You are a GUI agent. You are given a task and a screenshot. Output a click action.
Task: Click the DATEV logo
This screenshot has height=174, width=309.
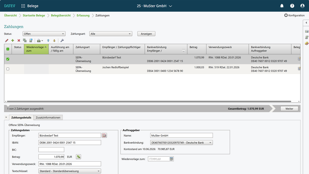click(10, 6)
